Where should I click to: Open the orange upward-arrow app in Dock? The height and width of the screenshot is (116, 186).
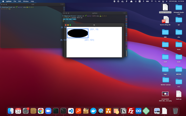(78, 111)
